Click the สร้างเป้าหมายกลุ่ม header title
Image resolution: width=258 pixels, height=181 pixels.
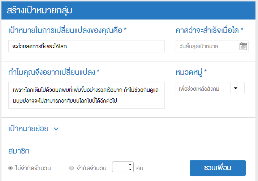40,10
